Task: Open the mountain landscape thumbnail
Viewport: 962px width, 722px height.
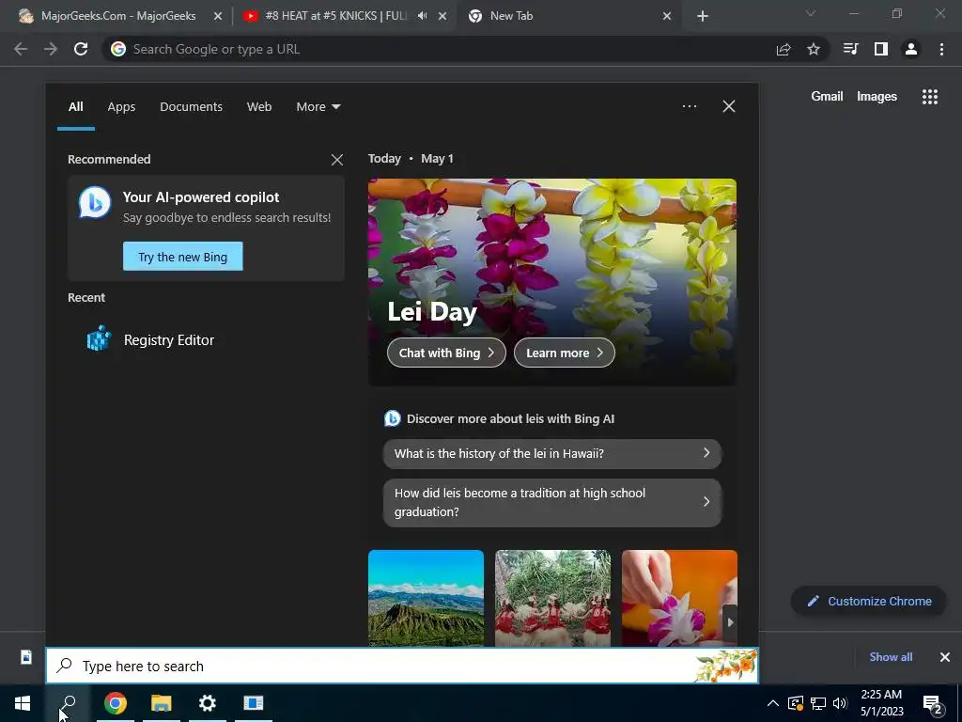Action: (426, 598)
